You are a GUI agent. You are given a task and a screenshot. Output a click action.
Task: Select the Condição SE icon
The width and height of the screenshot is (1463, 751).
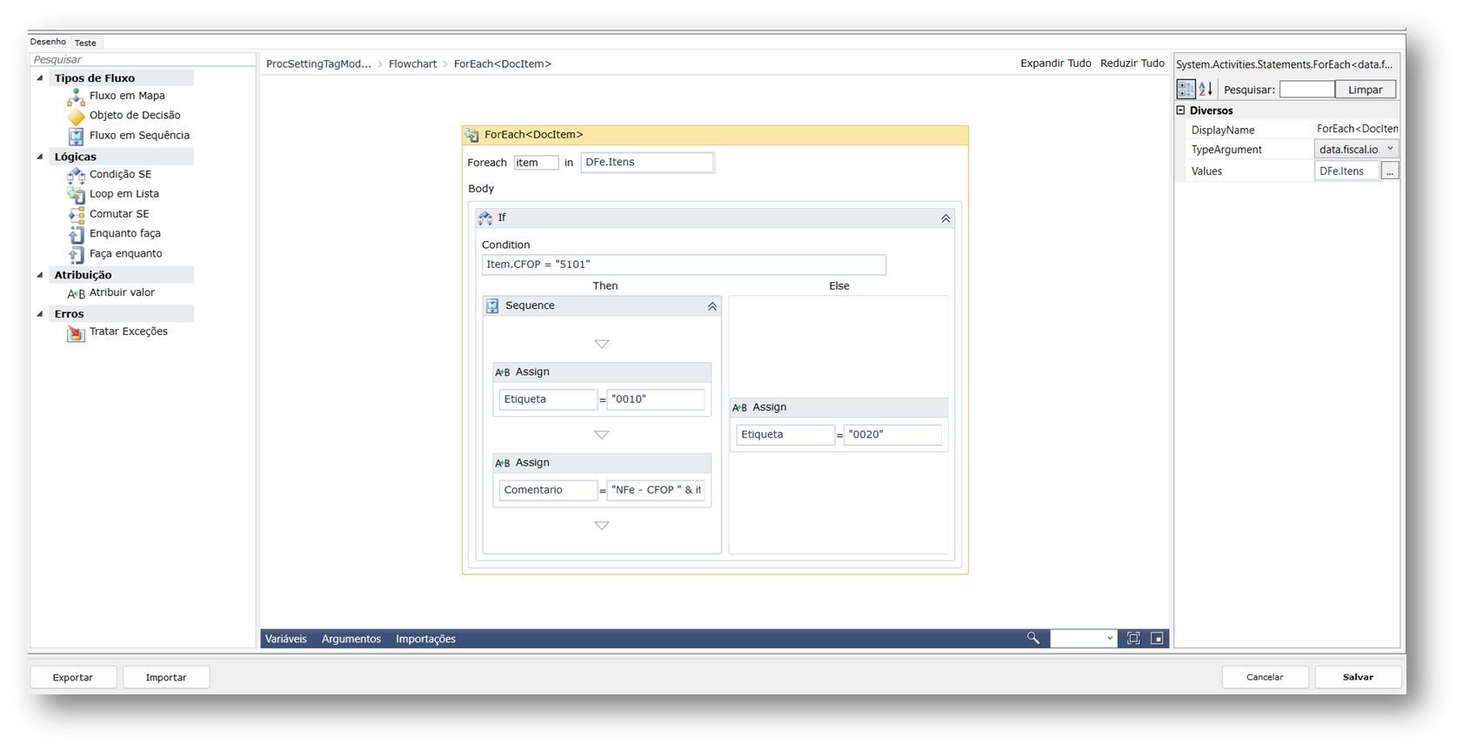pos(76,175)
